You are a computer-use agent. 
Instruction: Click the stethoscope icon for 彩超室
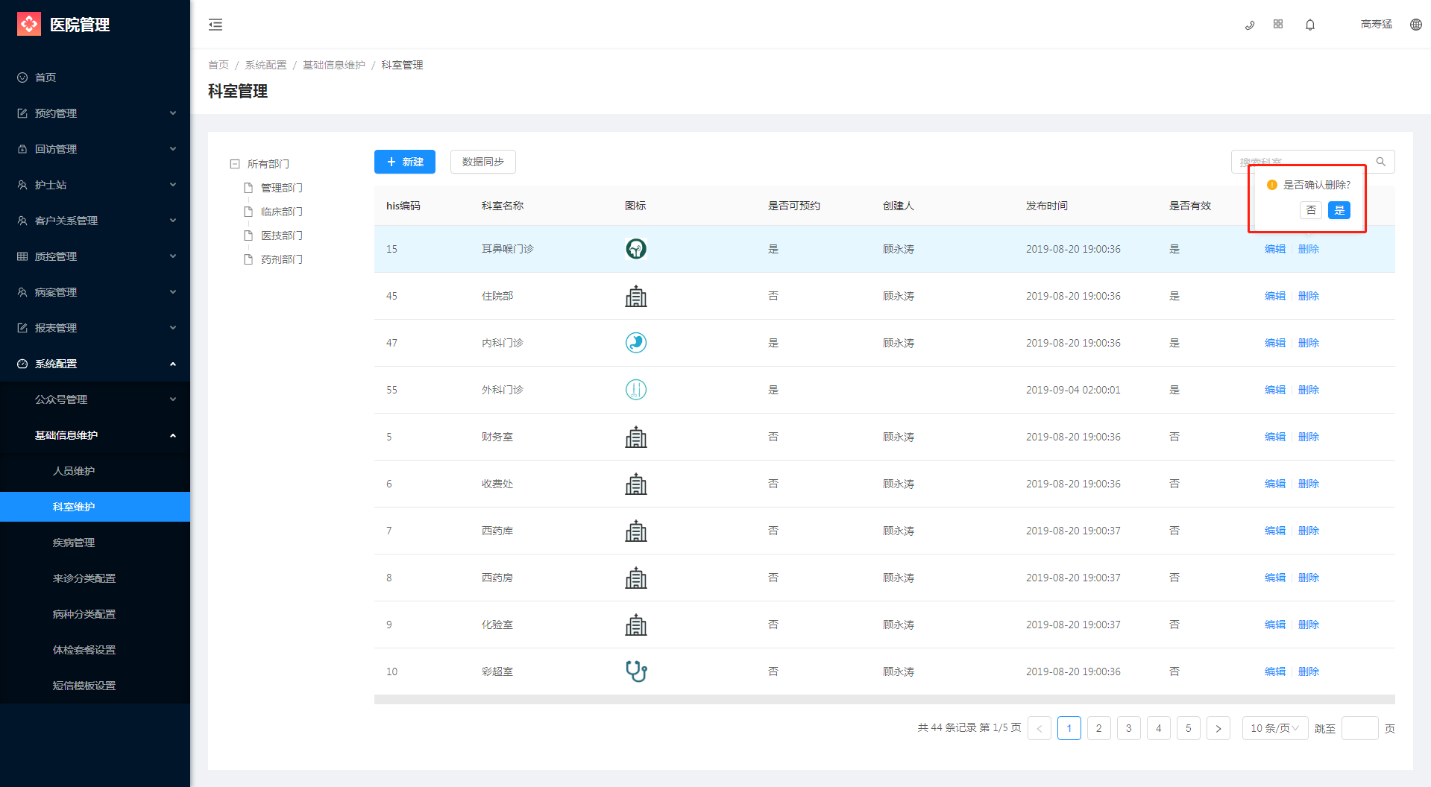tap(636, 671)
